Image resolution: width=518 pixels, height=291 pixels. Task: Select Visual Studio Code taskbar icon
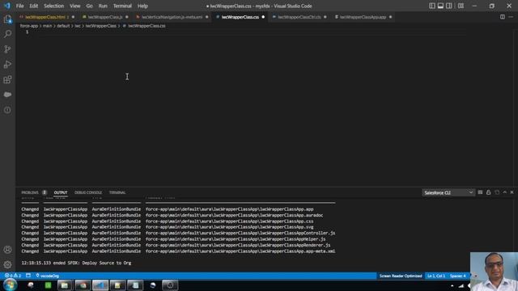coord(100,285)
